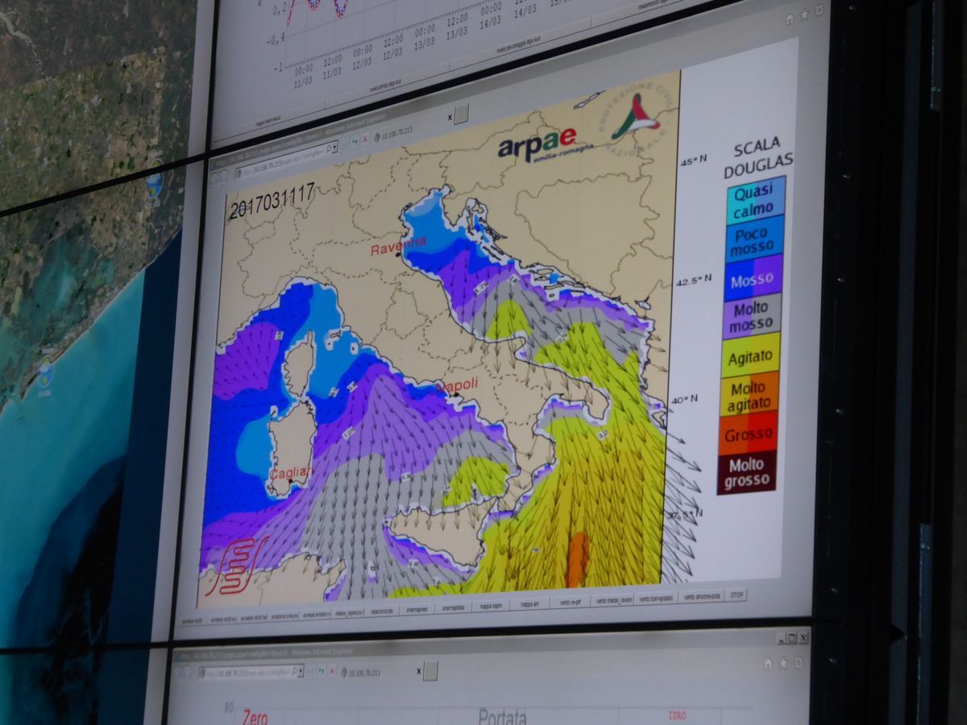Click the search magnifier in map window address bar
This screenshot has height=725, width=967.
(328, 149)
